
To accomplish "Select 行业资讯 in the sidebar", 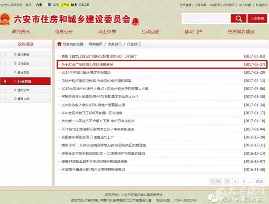I will [x=25, y=81].
